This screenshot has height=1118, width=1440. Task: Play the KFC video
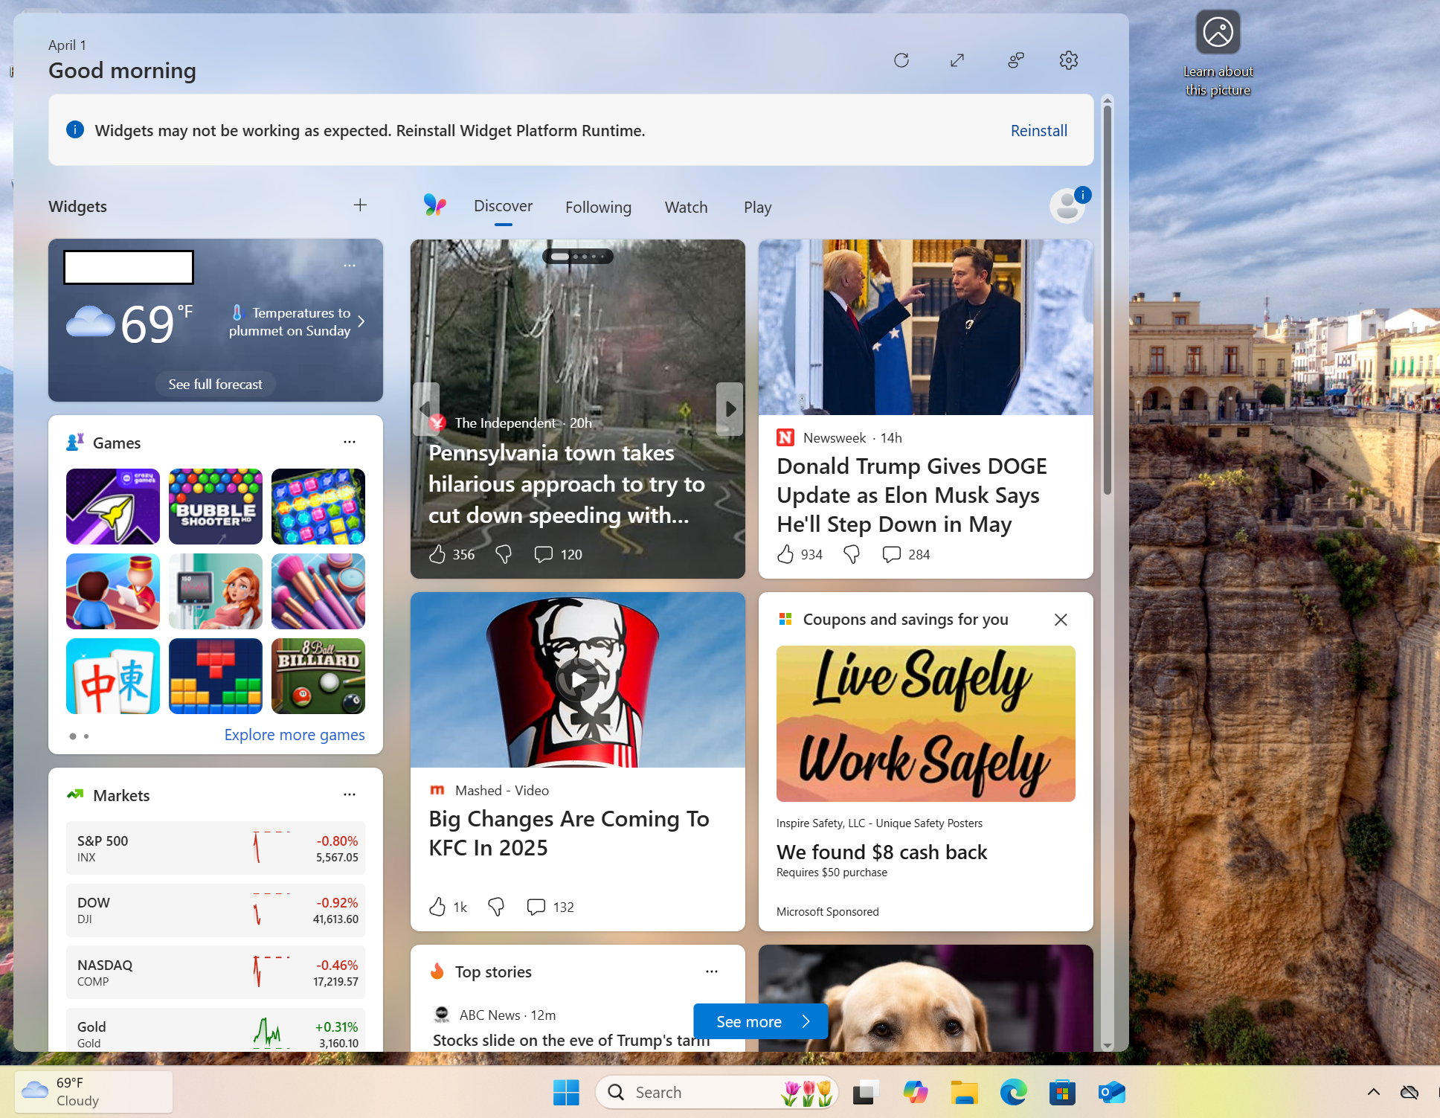click(577, 678)
